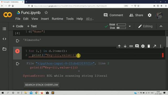Open the Files sidebar panel
Image resolution: width=168 pixels, height=95 pixels.
pos(4,49)
